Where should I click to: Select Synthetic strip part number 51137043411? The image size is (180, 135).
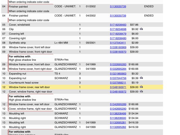(x=118, y=43)
